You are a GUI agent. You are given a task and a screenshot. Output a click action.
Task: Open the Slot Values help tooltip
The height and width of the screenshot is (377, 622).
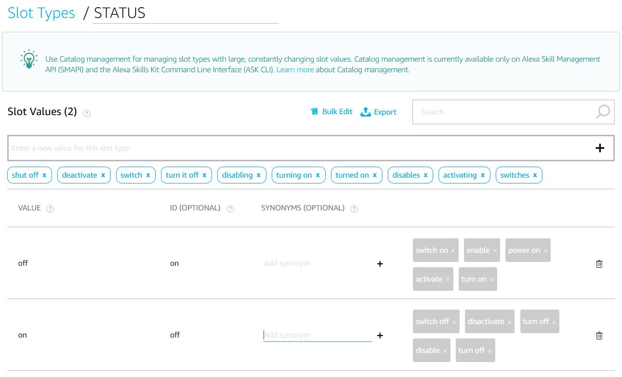coord(87,114)
